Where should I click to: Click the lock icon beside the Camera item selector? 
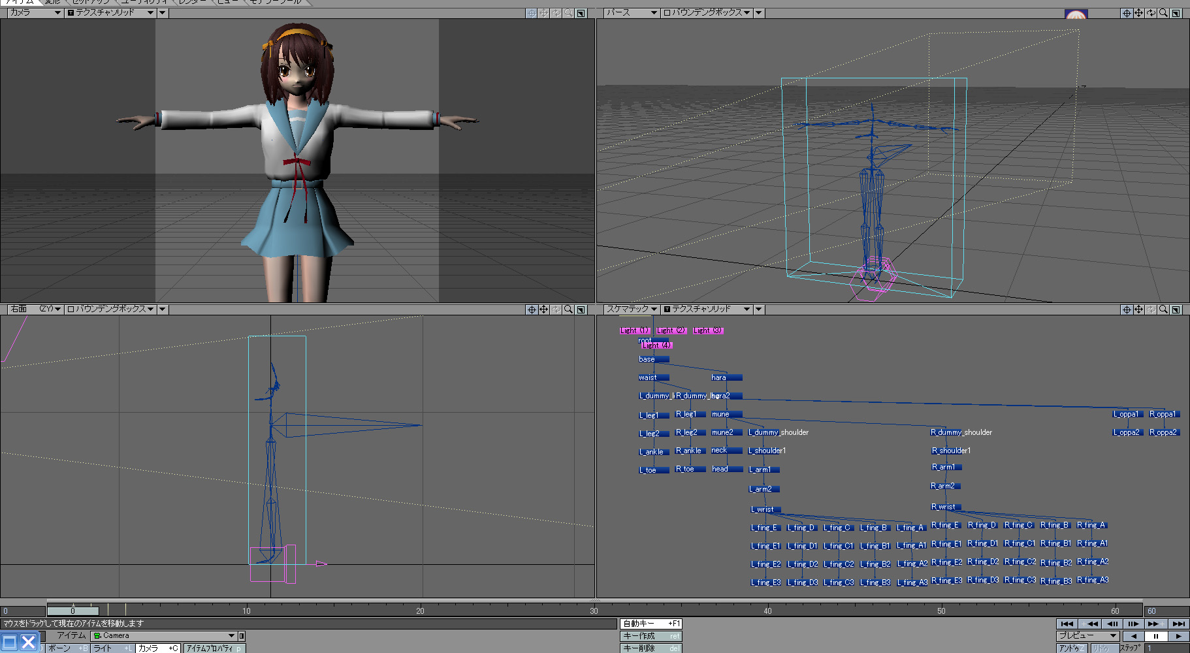(242, 636)
